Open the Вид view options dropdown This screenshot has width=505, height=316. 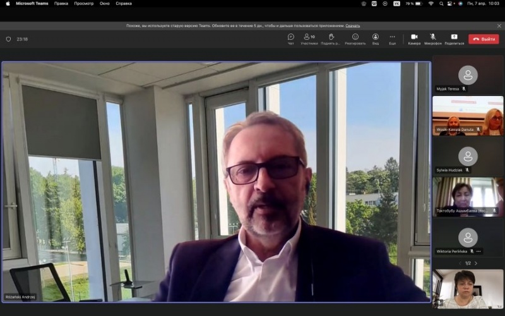click(375, 39)
